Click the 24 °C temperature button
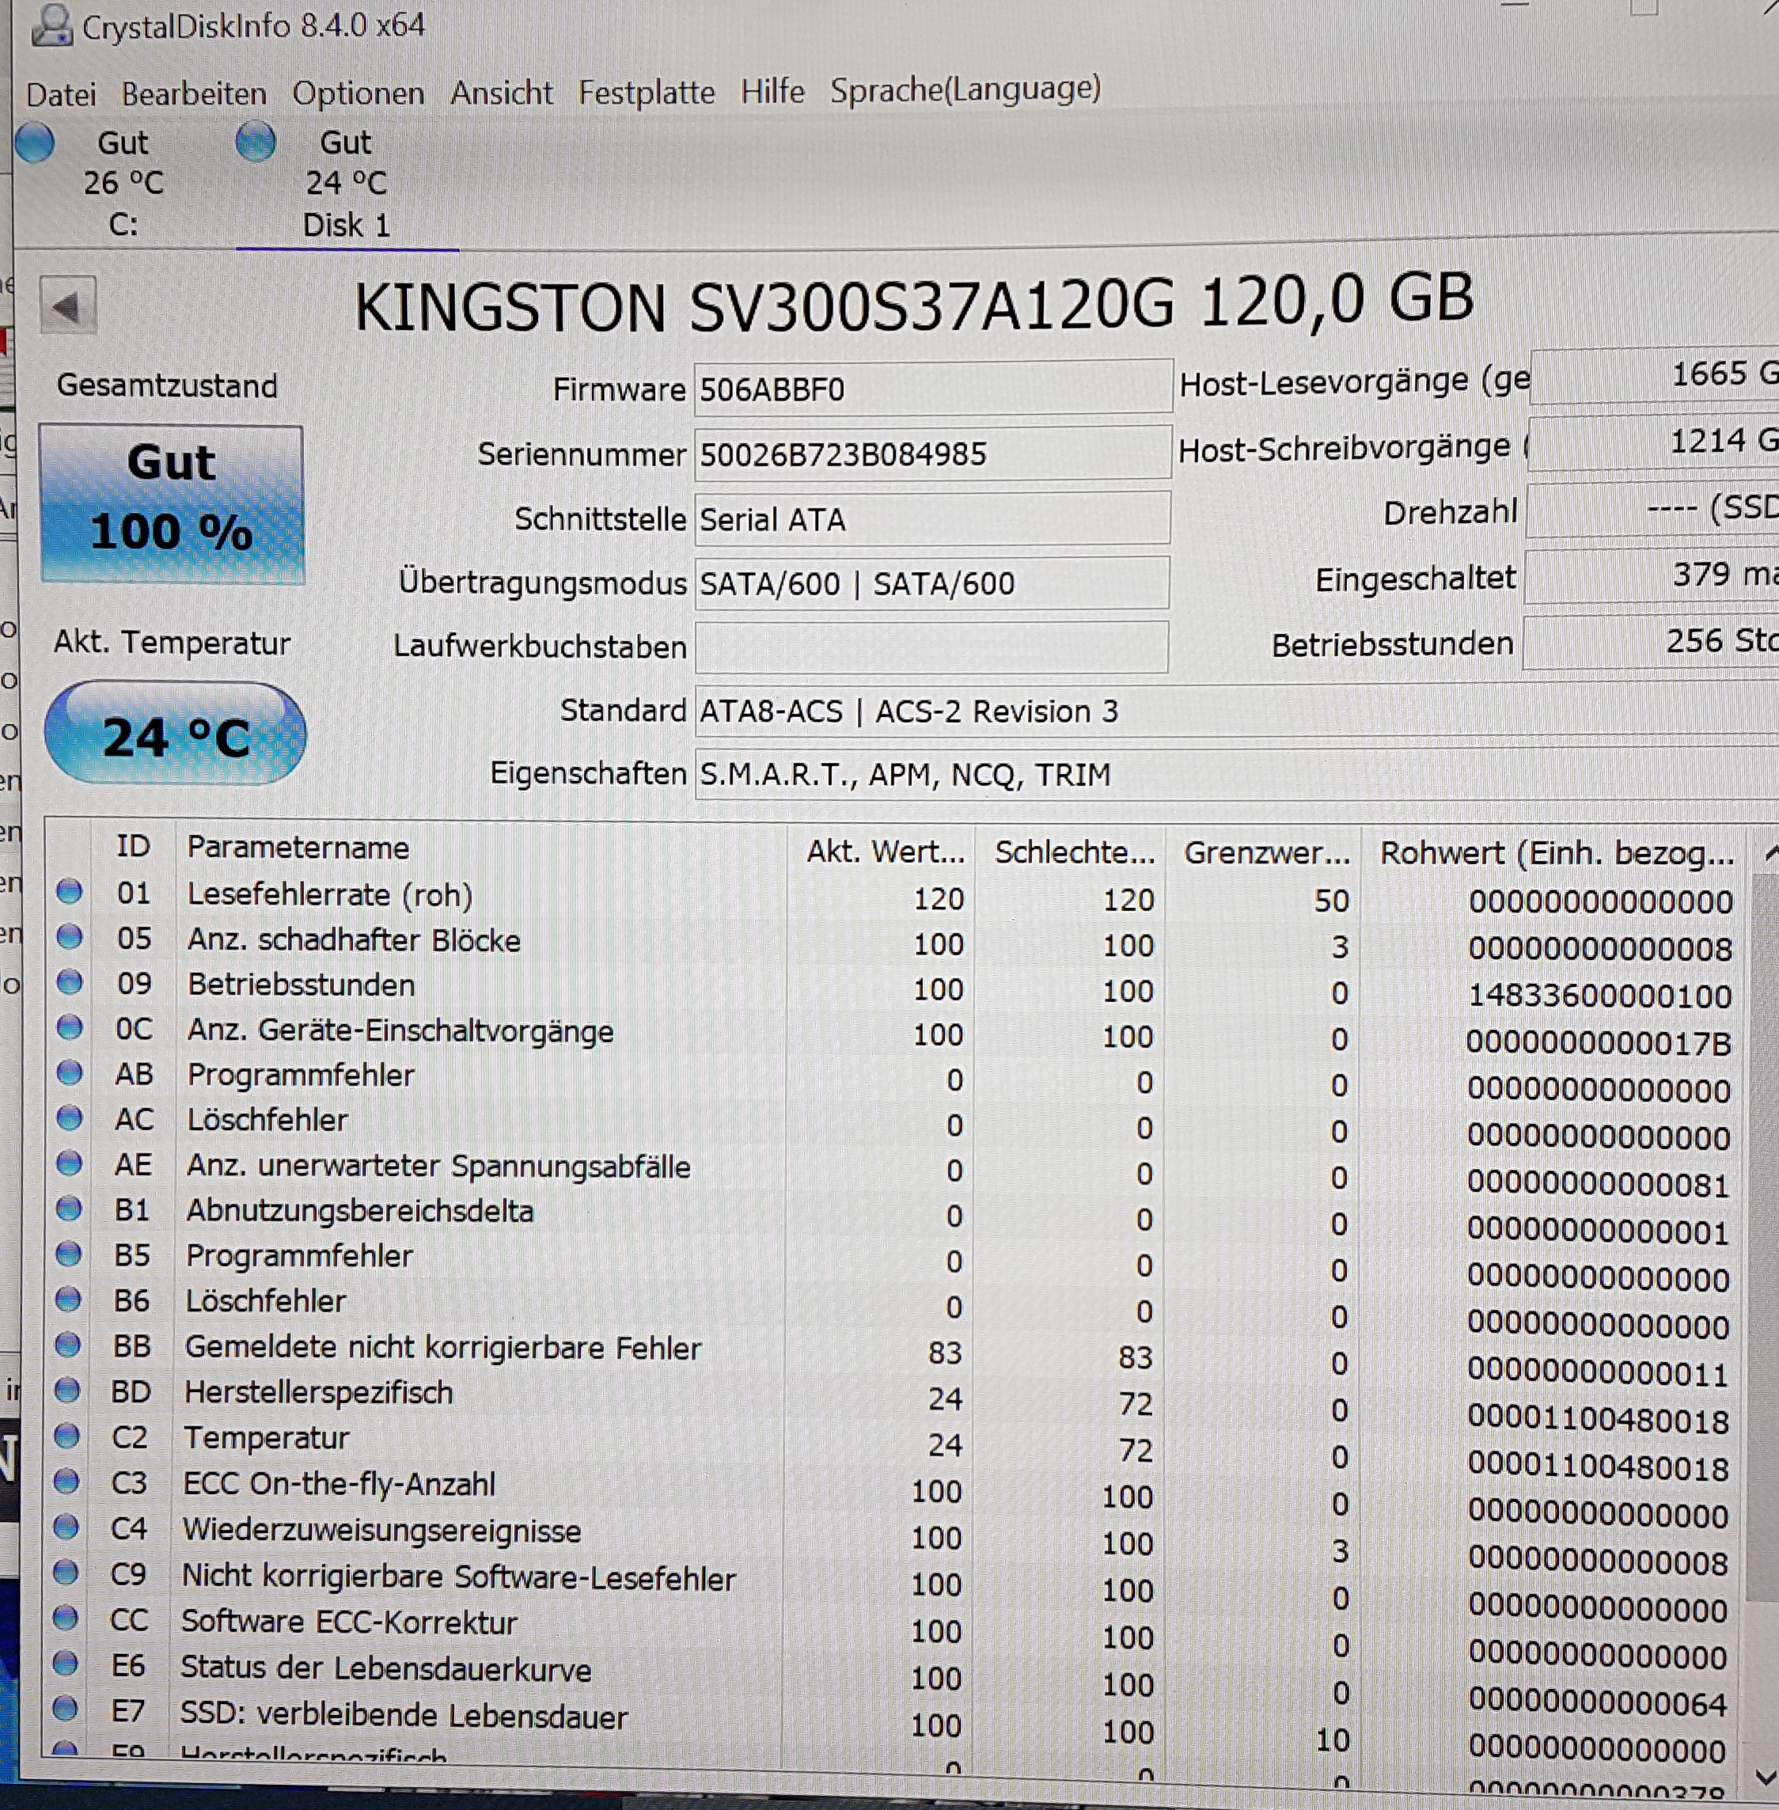Screen dimensions: 1779x1810 coord(176,734)
